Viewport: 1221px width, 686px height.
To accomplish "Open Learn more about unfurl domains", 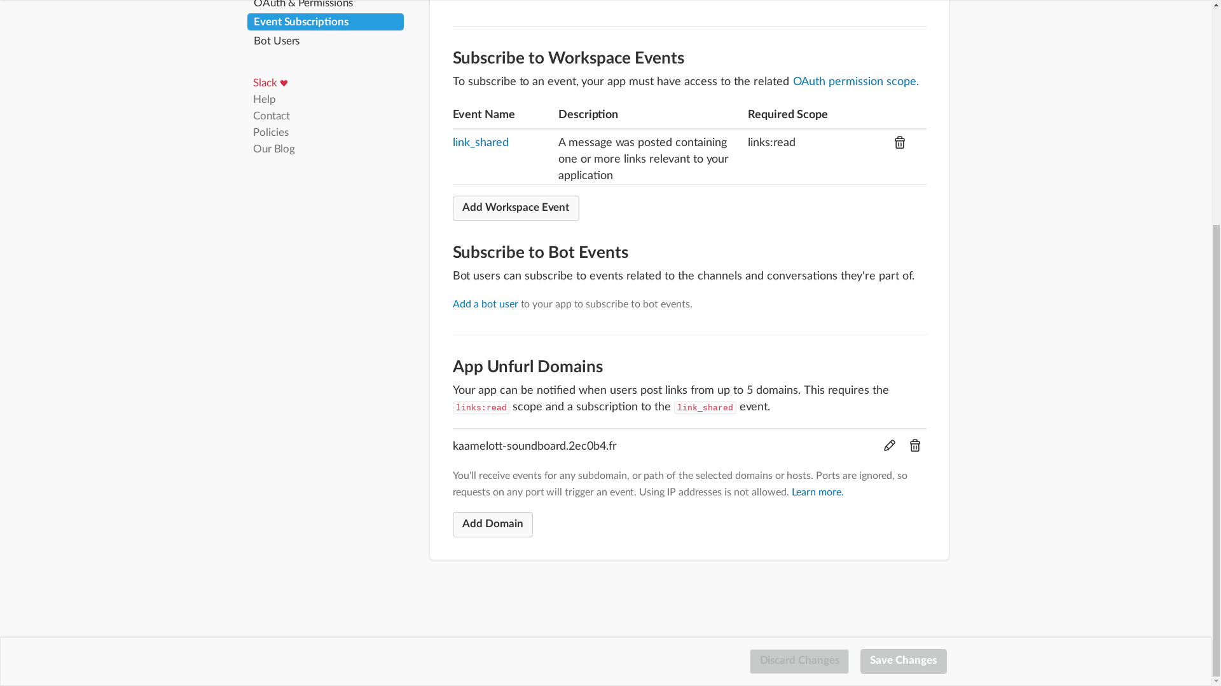I will tap(817, 492).
